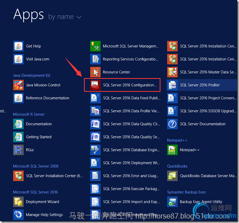Viewport: 239px width, 223px height.
Task: Launch the Notepad++ app icon
Action: pyautogui.click(x=172, y=150)
